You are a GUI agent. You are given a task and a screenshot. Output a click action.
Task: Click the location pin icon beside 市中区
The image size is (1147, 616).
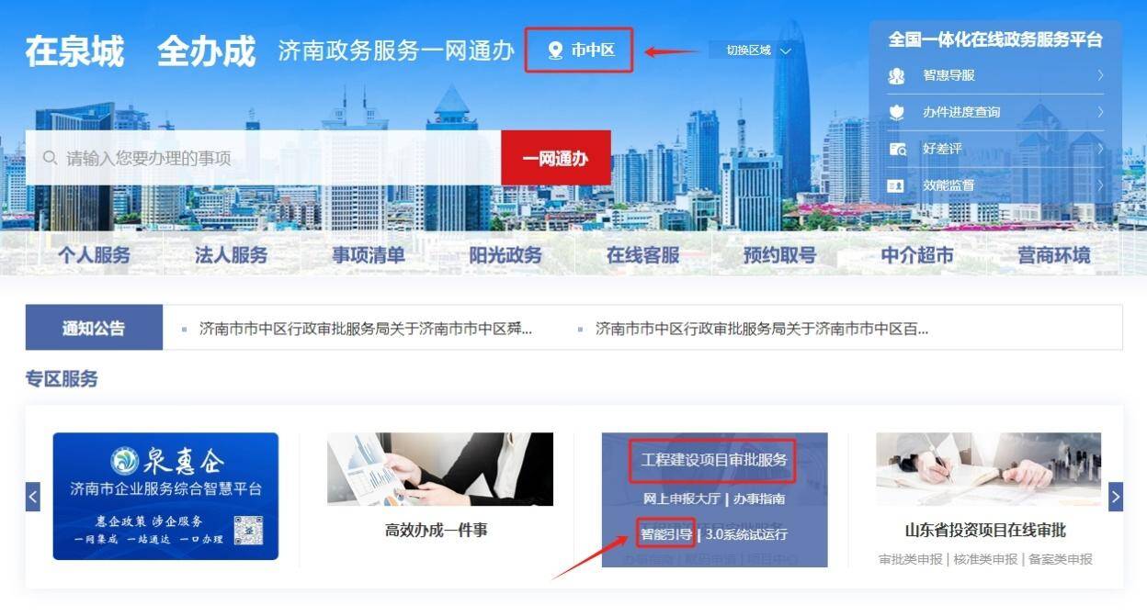pyautogui.click(x=555, y=50)
